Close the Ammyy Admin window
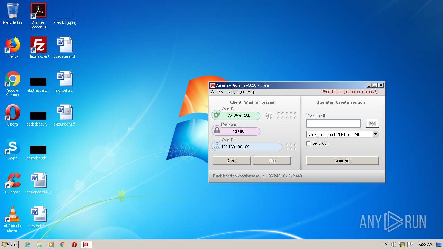Screen dimensions: 443x249 click(x=381, y=85)
